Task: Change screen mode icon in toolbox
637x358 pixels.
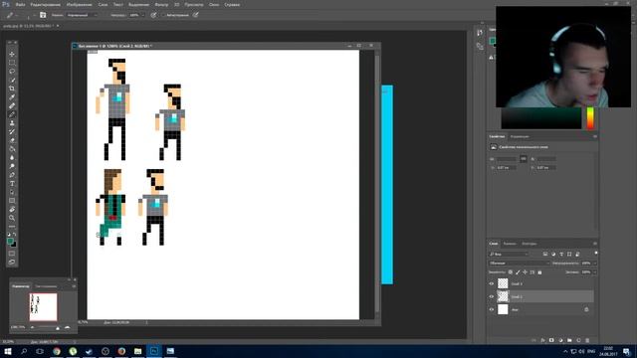Action: coord(12,263)
